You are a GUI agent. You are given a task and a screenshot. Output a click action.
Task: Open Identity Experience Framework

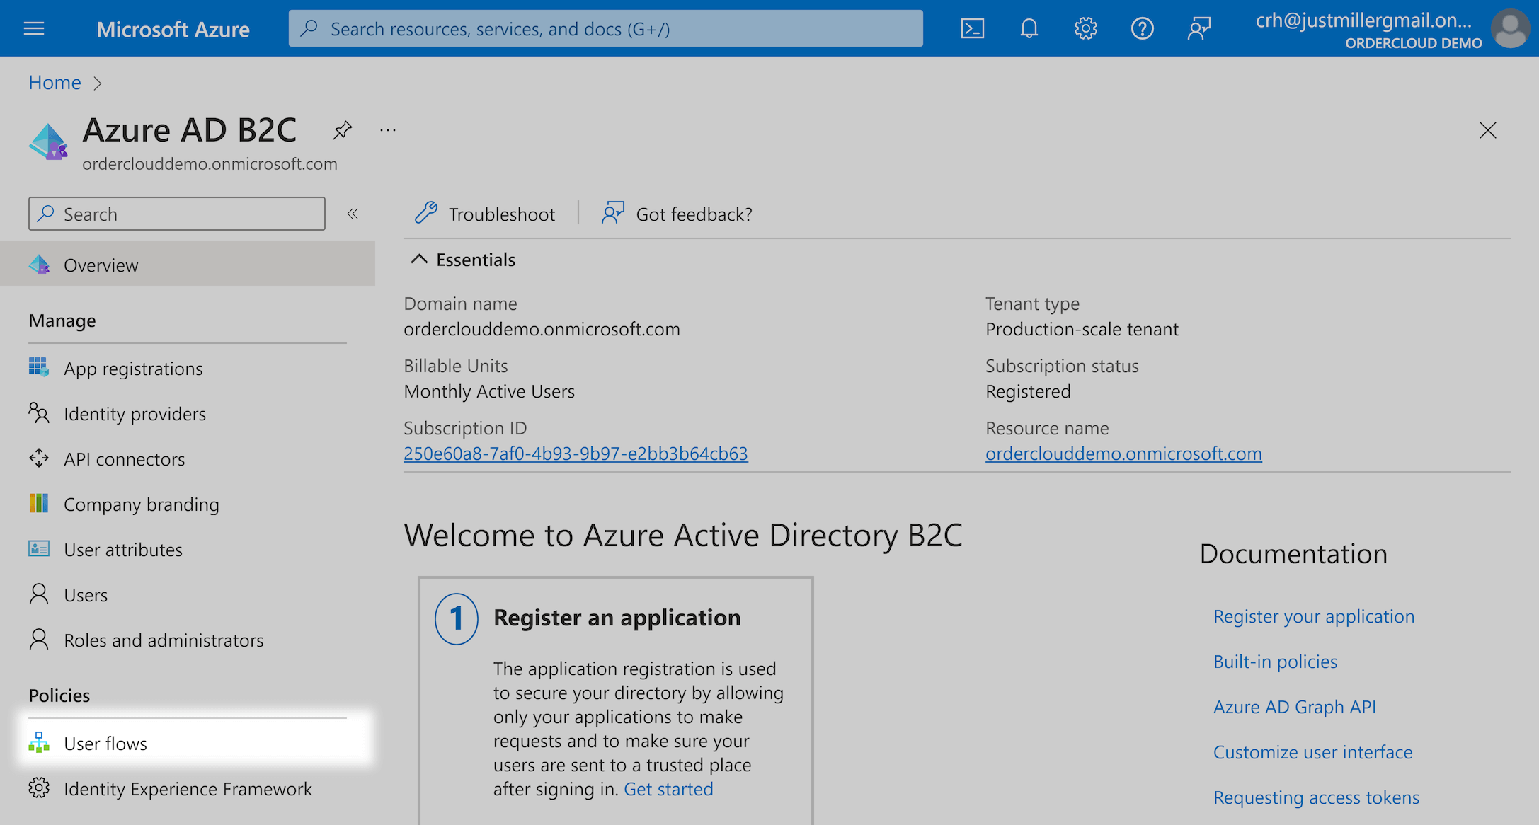click(x=188, y=788)
